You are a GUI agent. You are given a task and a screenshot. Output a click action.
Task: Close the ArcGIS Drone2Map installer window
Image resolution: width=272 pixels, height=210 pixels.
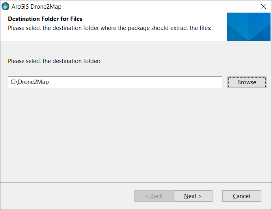pos(263,6)
